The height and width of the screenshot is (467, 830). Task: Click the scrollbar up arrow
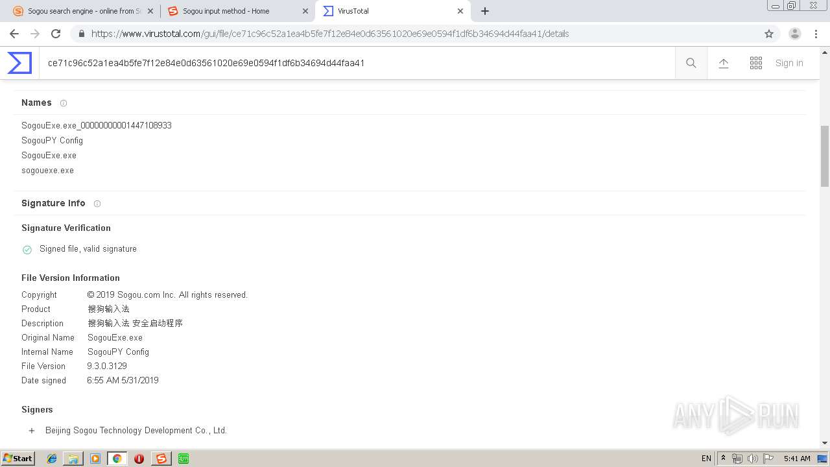(825, 51)
